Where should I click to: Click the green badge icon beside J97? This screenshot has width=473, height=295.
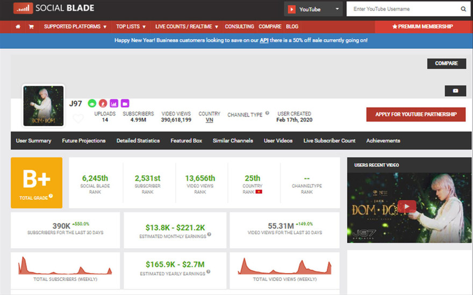pos(92,103)
